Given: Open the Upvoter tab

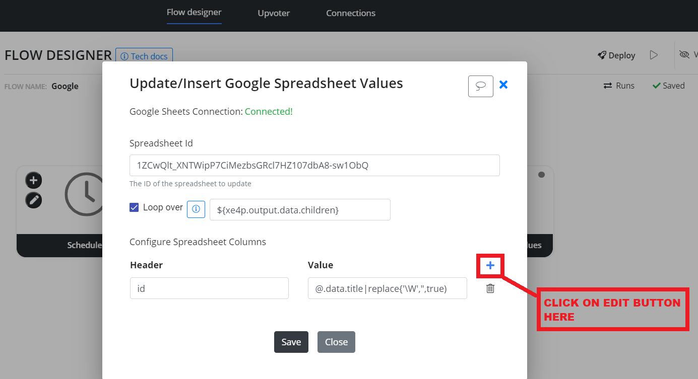Looking at the screenshot, I should click(x=274, y=13).
